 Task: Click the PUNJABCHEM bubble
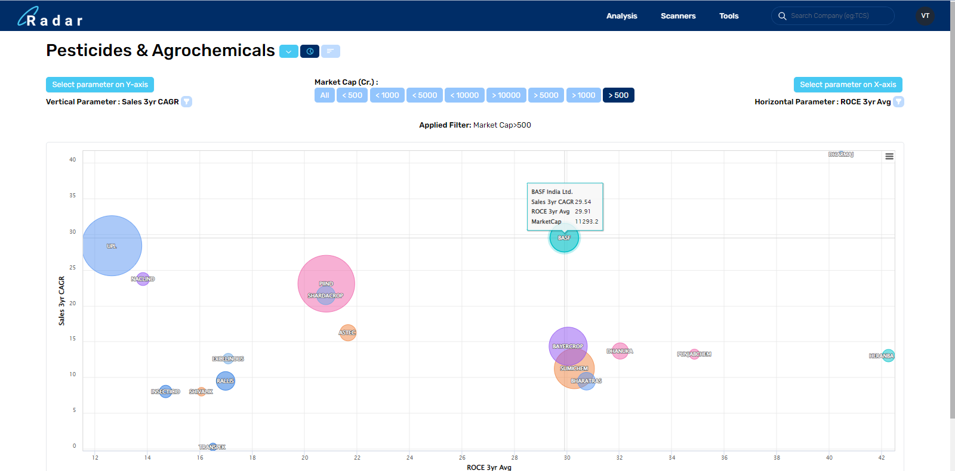(x=694, y=354)
